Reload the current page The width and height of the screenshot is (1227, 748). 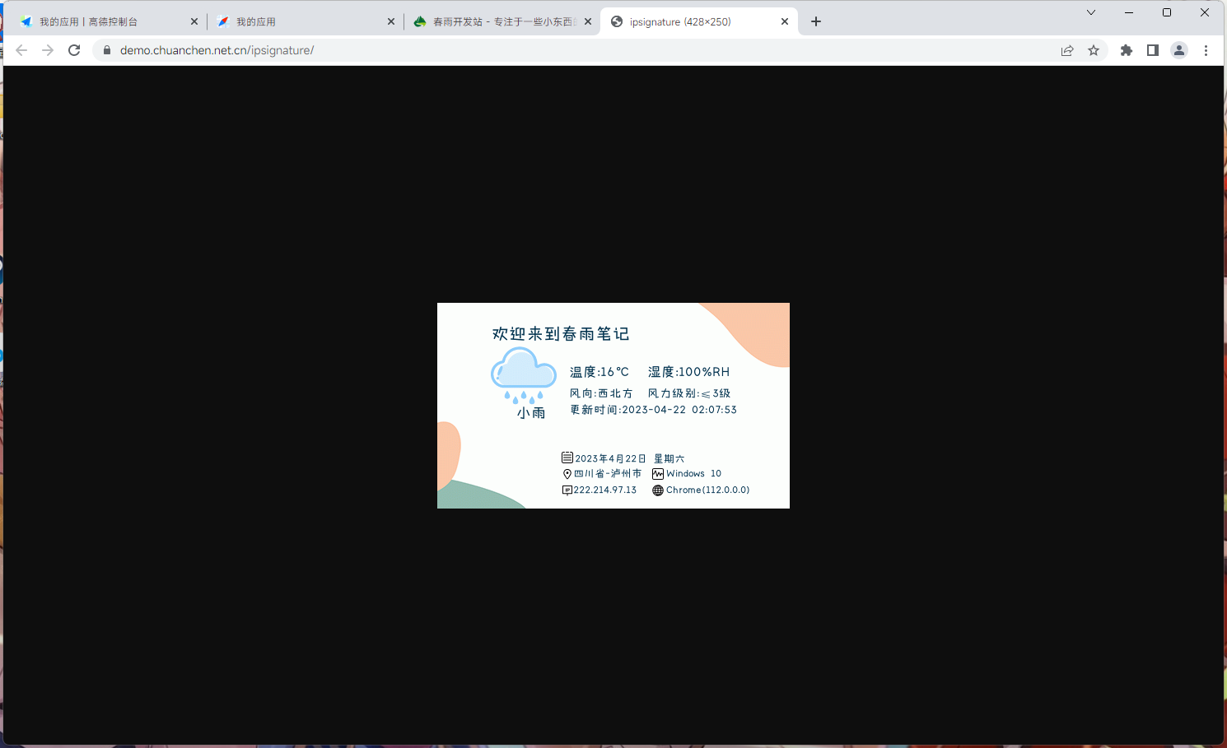pos(74,50)
